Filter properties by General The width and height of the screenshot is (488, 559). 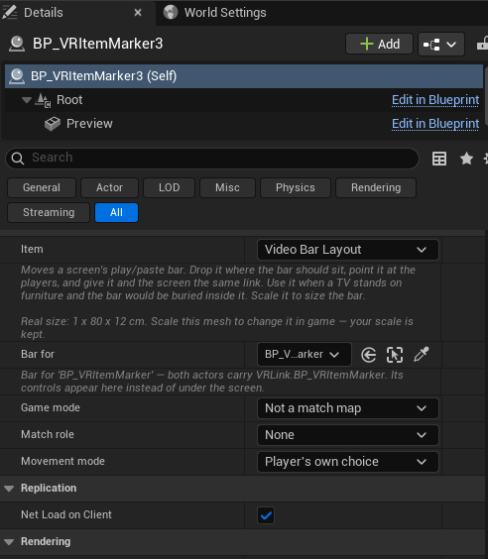point(42,187)
